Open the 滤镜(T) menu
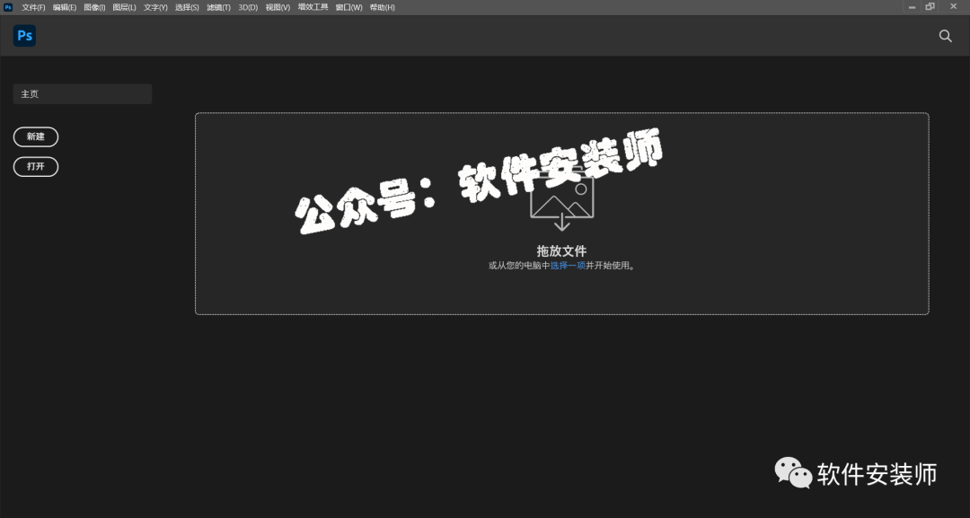This screenshot has height=518, width=970. click(218, 7)
